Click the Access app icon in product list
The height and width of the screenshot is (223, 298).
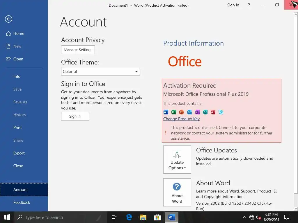tap(213, 112)
